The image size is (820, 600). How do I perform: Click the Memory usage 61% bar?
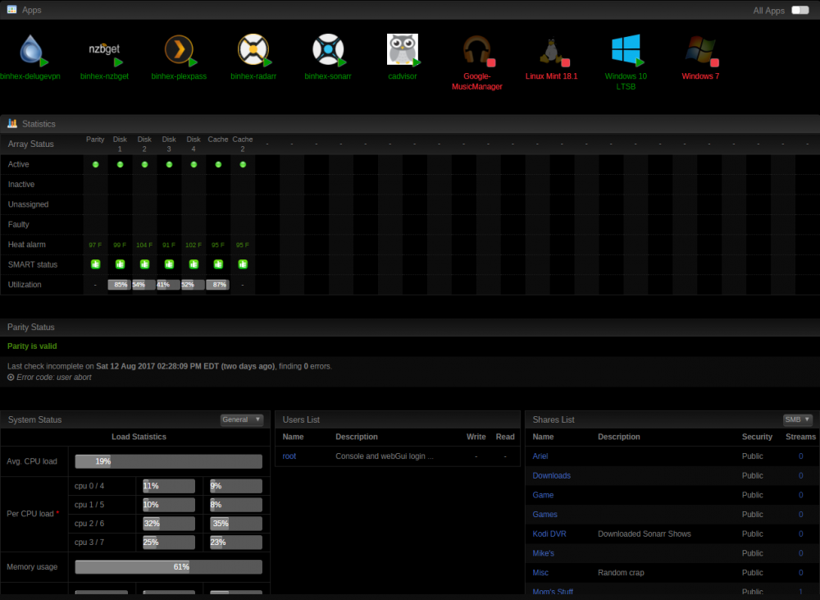(168, 566)
